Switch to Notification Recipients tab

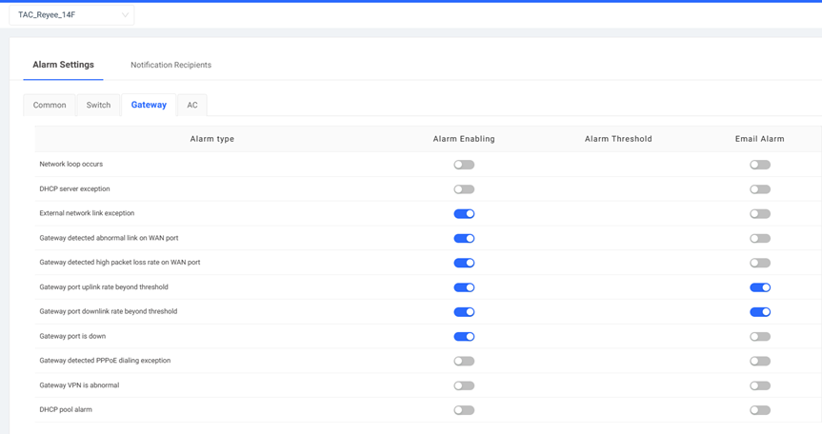click(x=170, y=65)
